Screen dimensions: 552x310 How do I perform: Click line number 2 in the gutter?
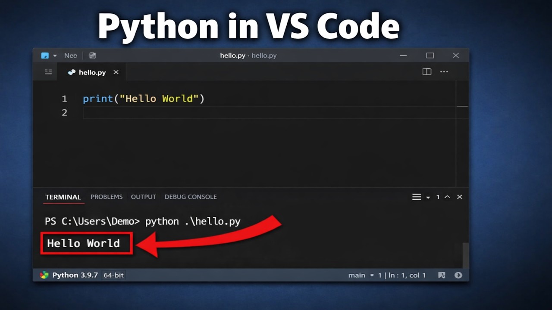click(x=64, y=112)
